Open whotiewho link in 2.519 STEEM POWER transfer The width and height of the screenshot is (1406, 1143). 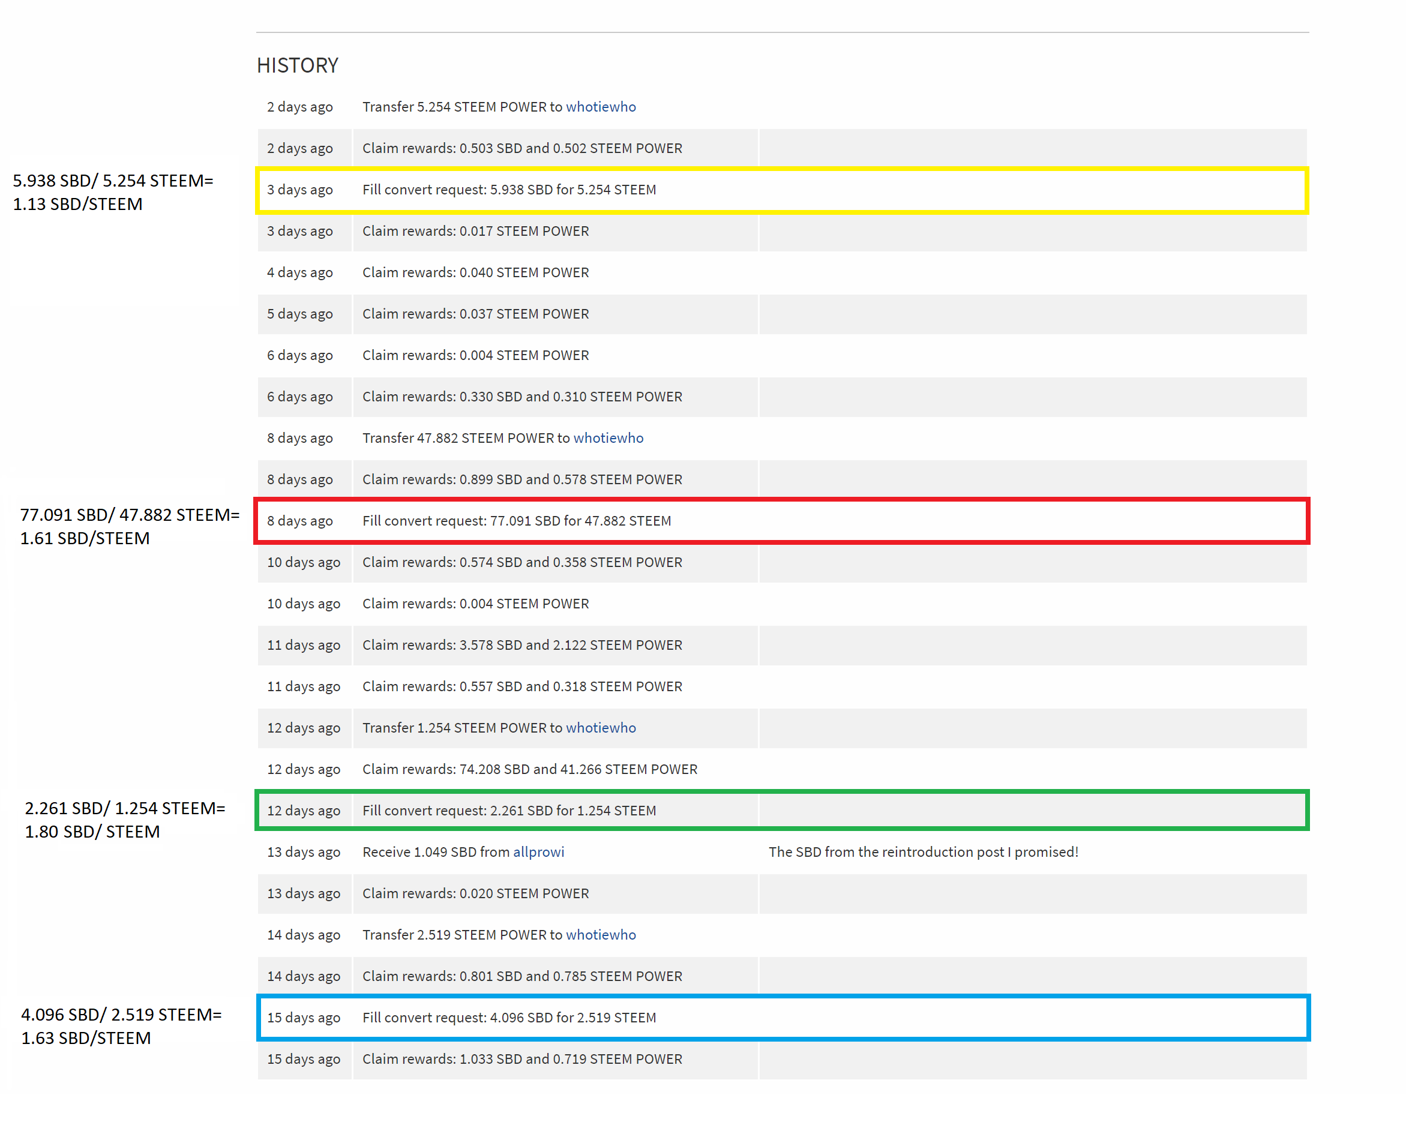point(601,934)
